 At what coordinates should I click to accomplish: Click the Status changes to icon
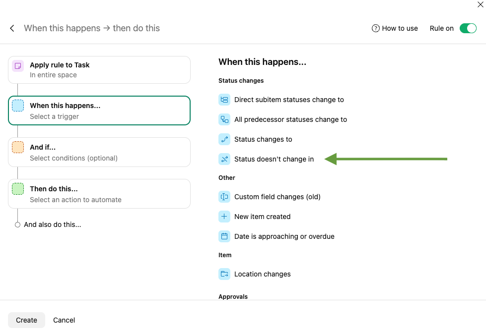tap(224, 139)
